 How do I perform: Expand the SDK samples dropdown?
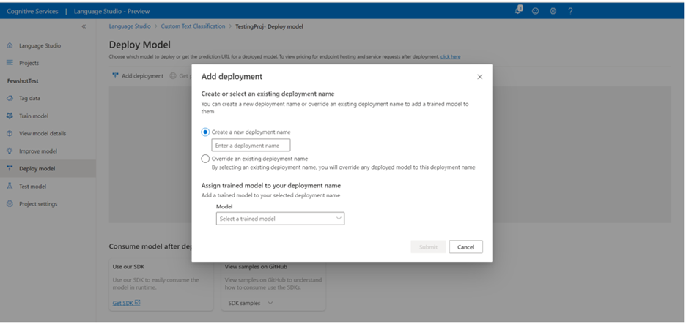point(251,303)
